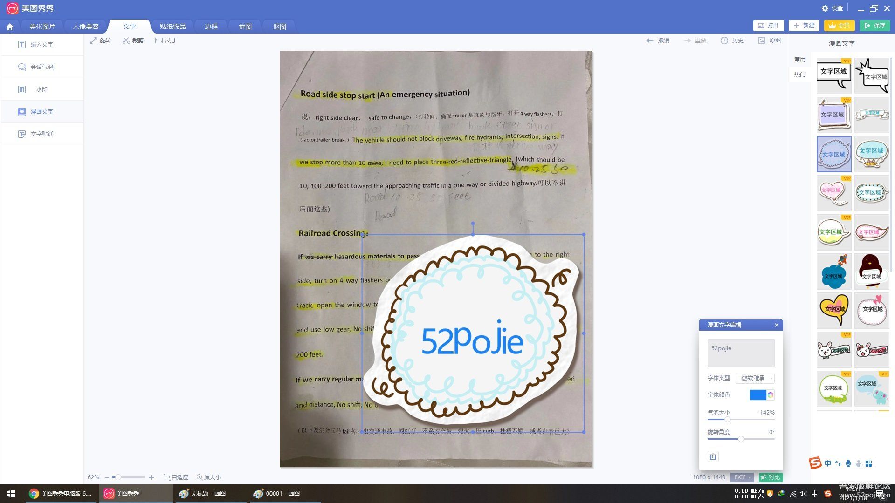Open the EXIF info dropdown
Screen dimensions: 895x503
coord(742,477)
